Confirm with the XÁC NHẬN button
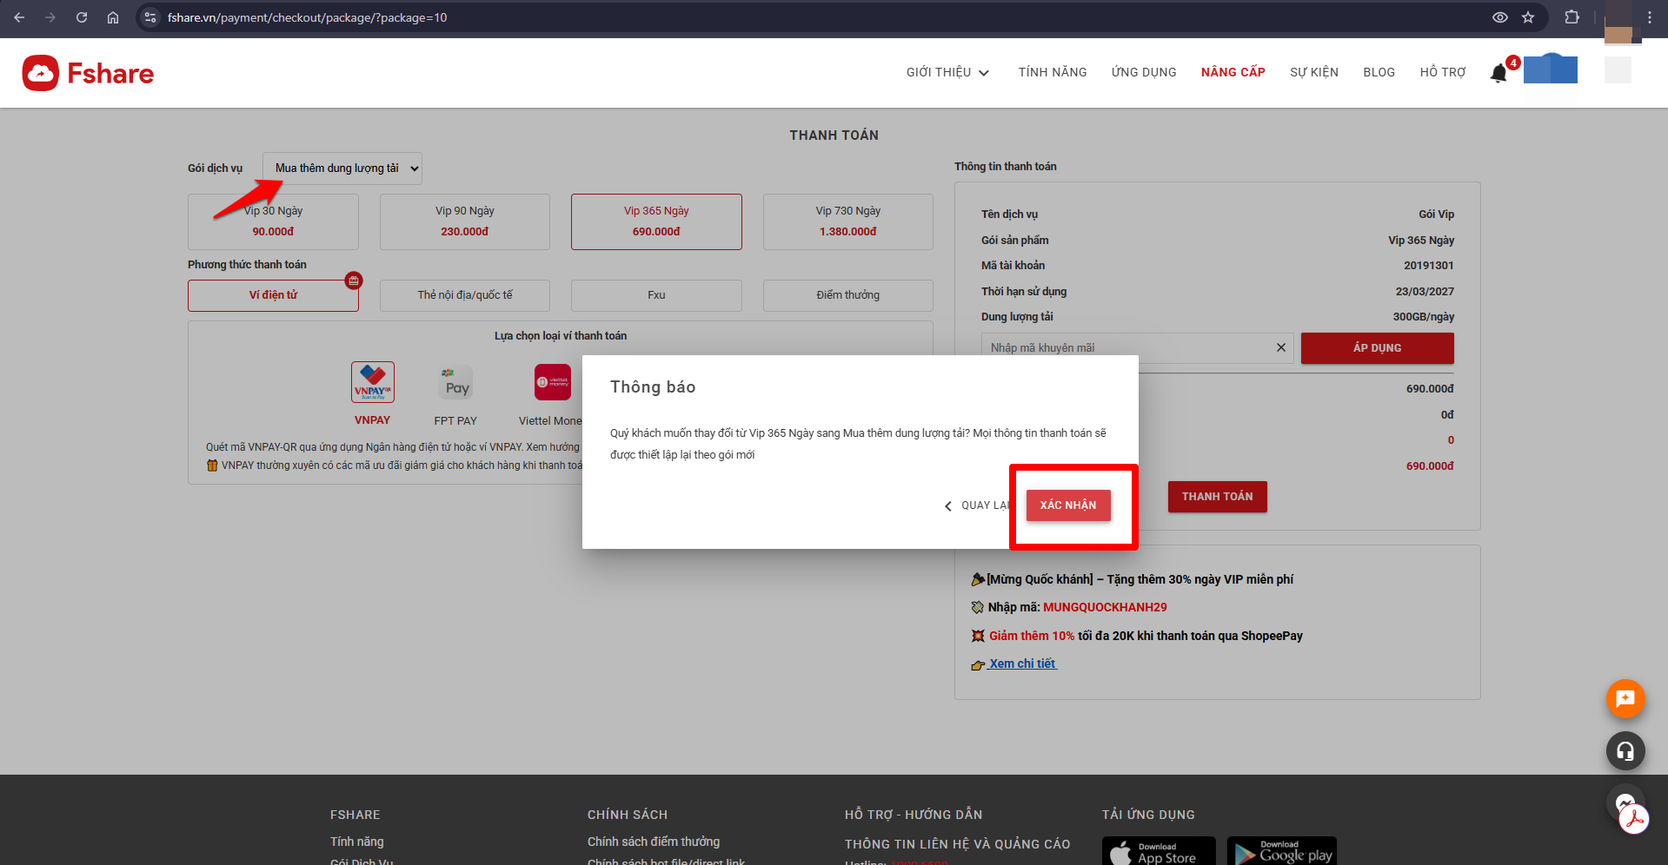Image resolution: width=1668 pixels, height=865 pixels. [x=1068, y=505]
